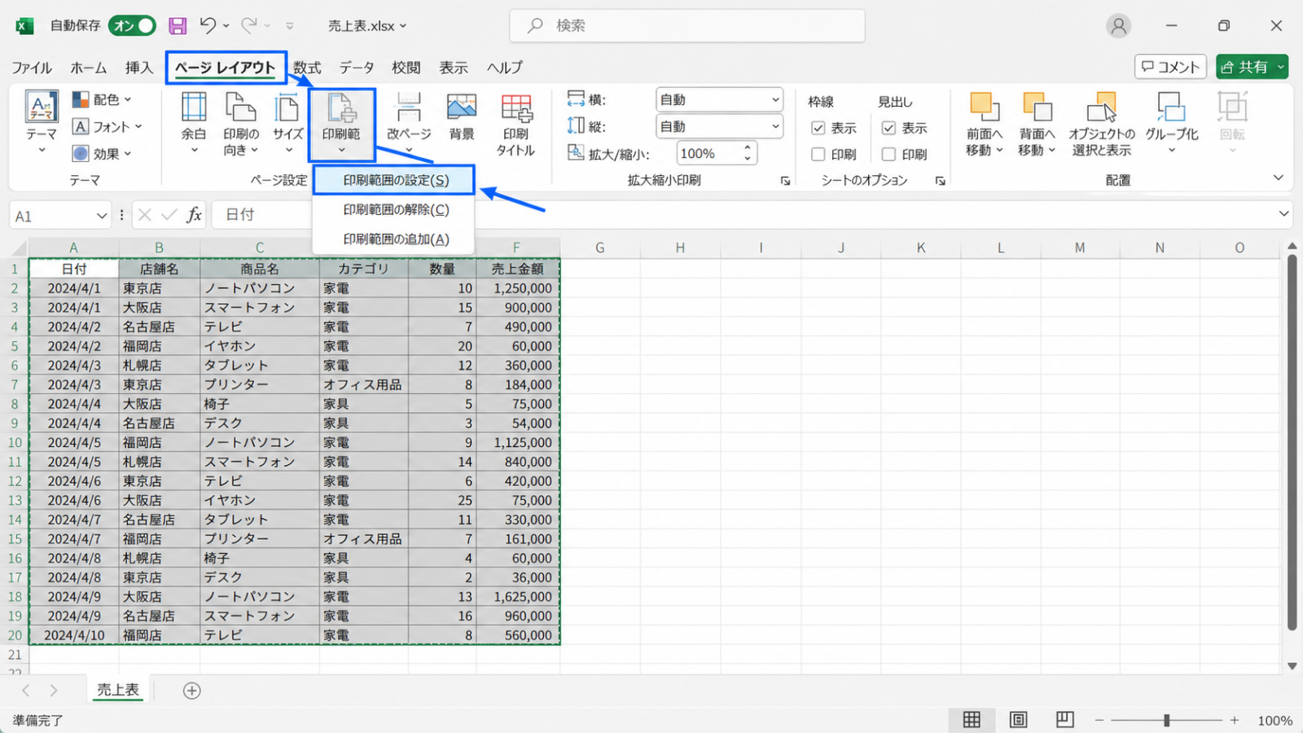Open オブジェクトの選択と表示 selection pane
The width and height of the screenshot is (1303, 733).
point(1102,124)
